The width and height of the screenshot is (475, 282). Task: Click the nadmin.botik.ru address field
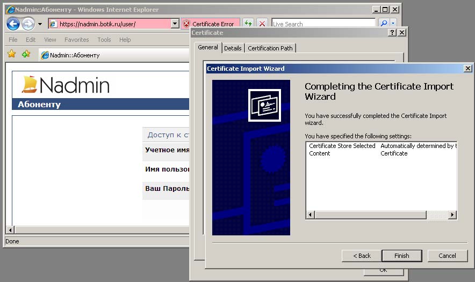113,24
